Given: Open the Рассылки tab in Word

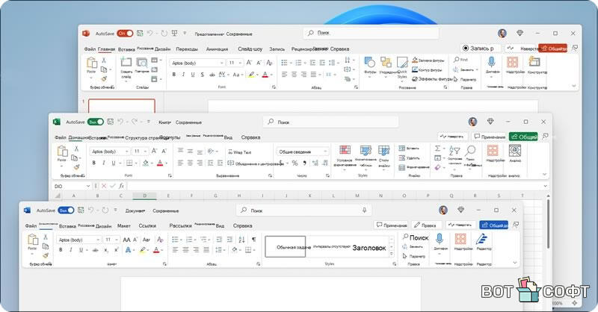Looking at the screenshot, I should tap(180, 226).
